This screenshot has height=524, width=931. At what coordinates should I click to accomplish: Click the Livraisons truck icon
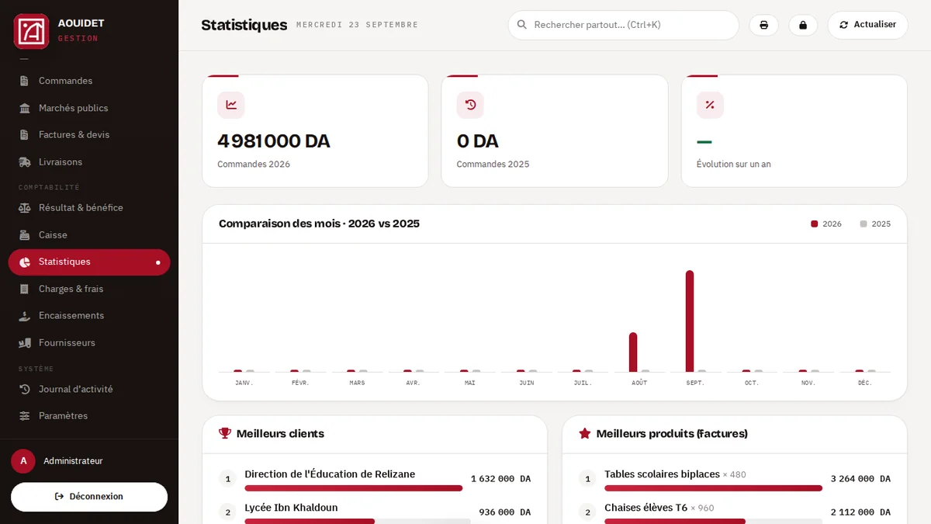(25, 162)
